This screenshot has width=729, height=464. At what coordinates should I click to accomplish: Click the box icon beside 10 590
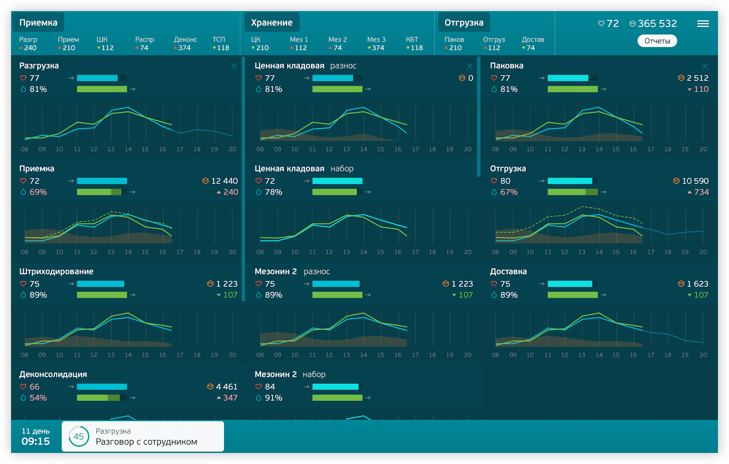point(676,181)
